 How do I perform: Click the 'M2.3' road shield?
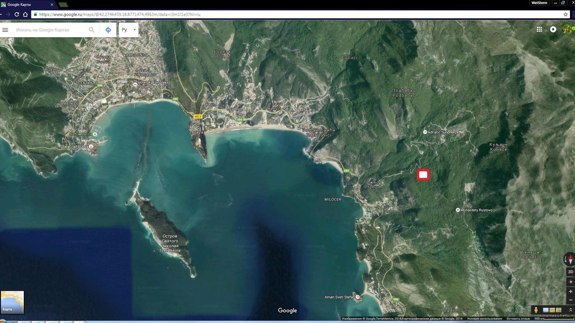coord(198,117)
